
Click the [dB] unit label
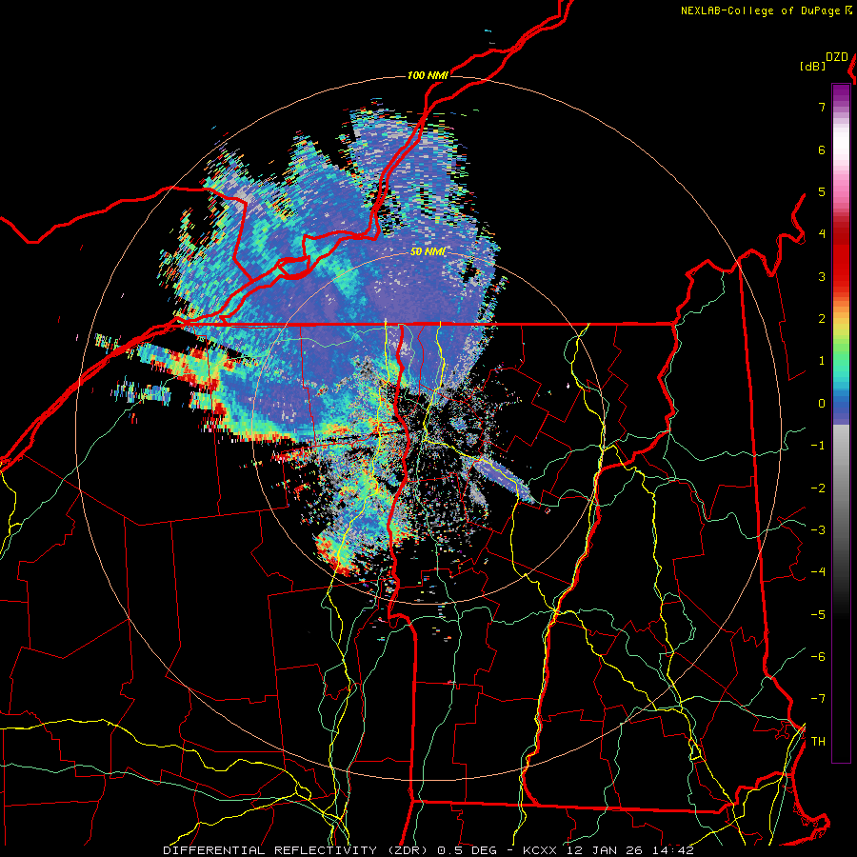pyautogui.click(x=812, y=66)
